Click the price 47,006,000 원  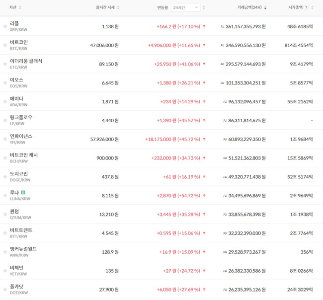coord(104,45)
